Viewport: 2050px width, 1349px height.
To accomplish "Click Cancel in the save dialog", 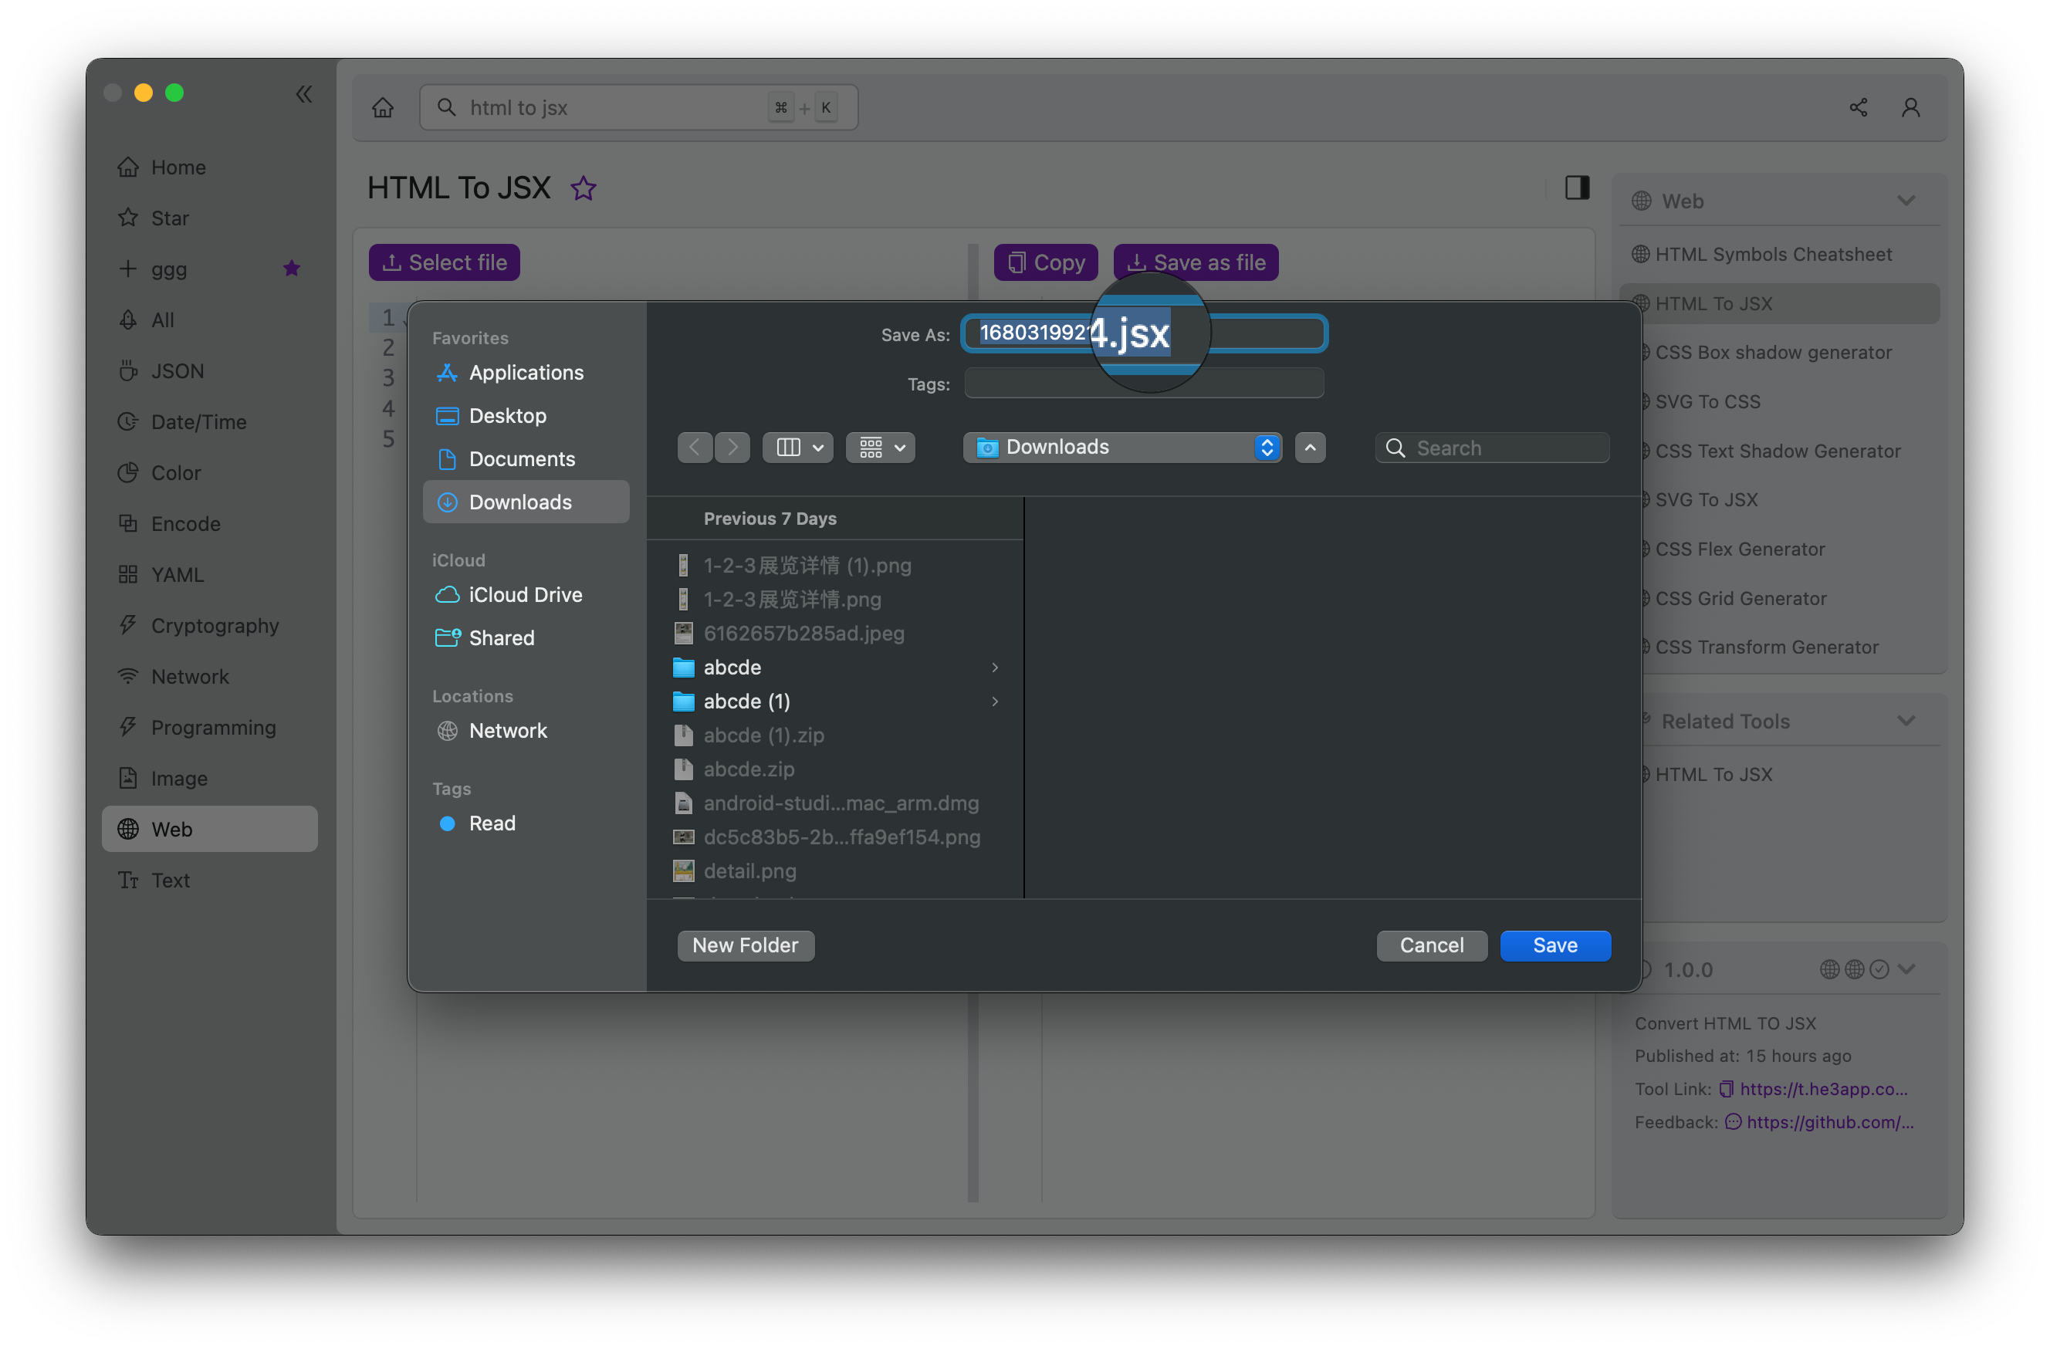I will [1432, 945].
